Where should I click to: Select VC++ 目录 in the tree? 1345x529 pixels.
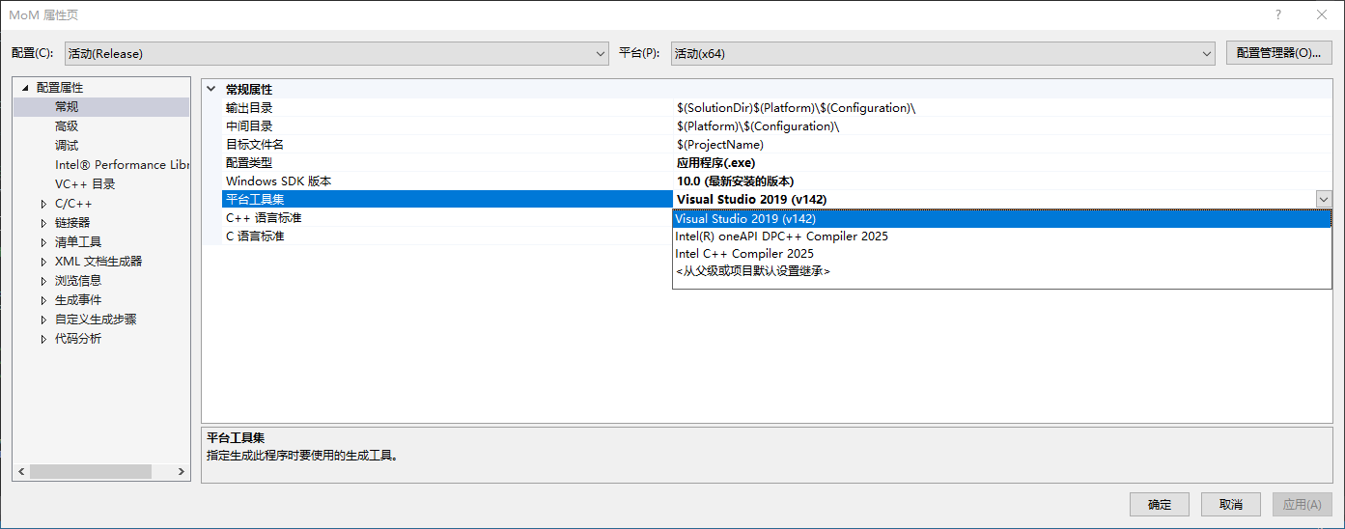click(x=85, y=184)
